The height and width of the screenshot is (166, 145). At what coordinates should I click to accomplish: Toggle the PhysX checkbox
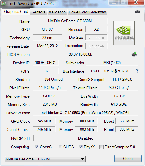pos(81,147)
